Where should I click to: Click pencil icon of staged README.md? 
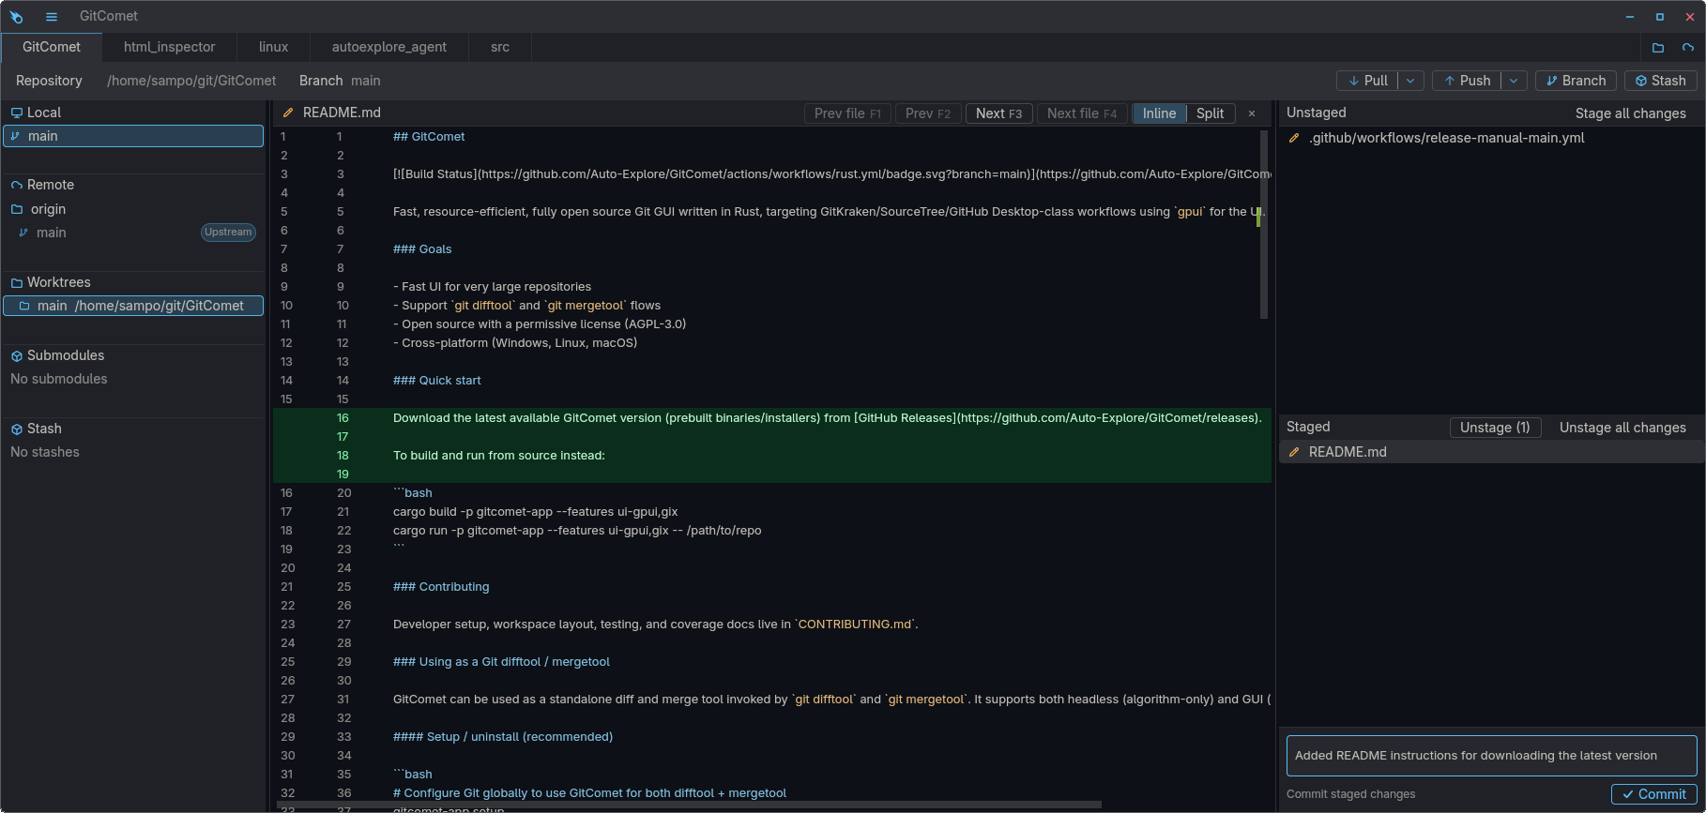[1294, 452]
